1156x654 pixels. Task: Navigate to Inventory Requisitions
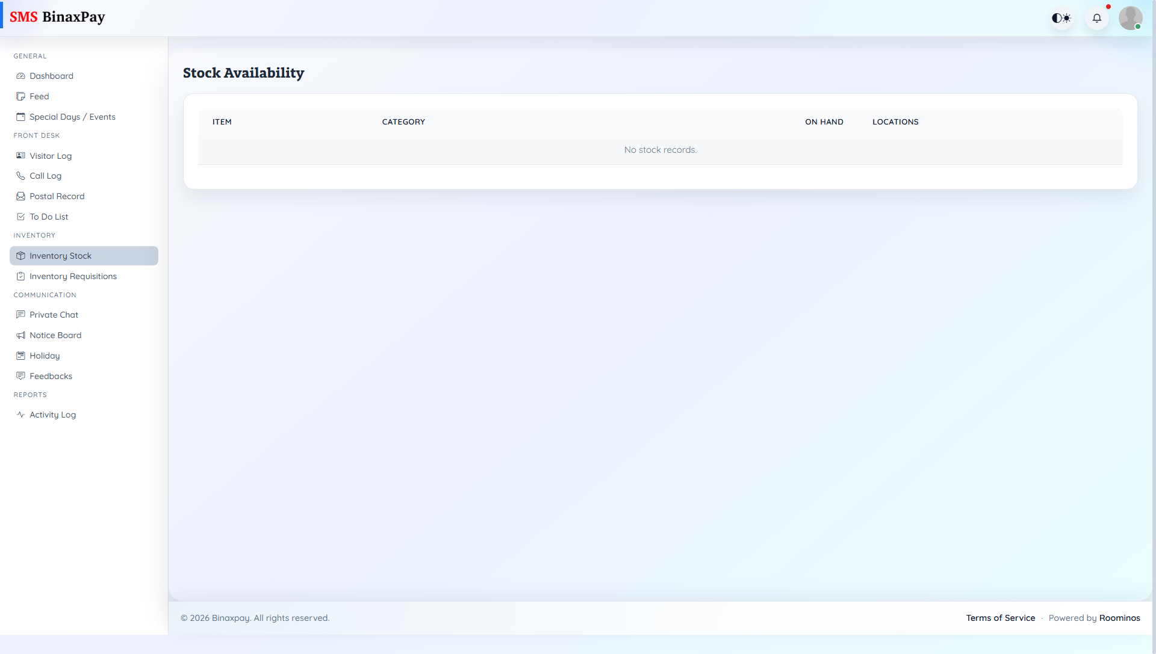(73, 276)
